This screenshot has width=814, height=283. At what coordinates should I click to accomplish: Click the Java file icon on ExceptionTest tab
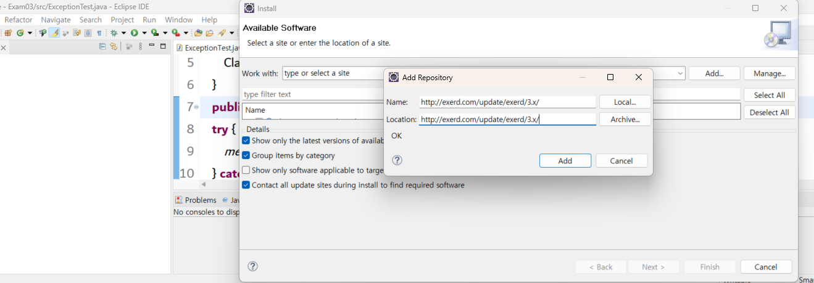(180, 47)
